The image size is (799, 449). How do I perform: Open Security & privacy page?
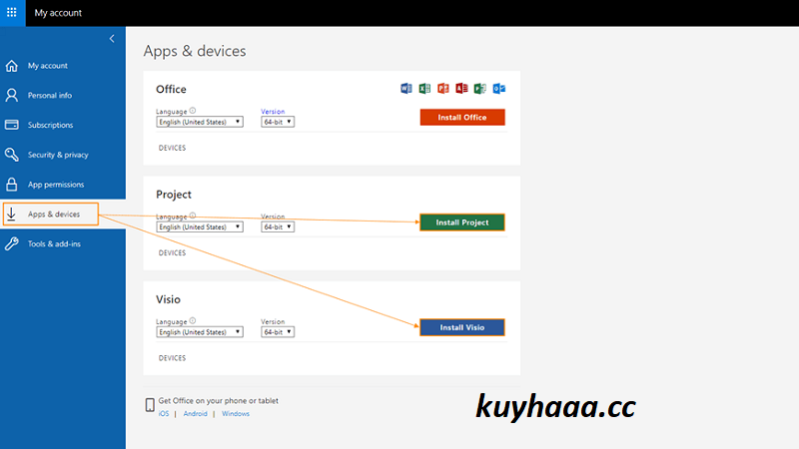pos(58,155)
